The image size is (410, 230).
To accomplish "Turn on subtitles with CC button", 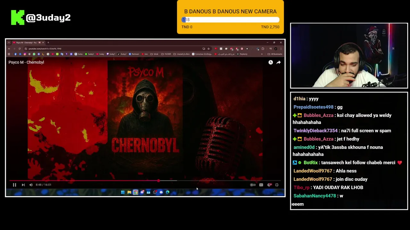I will 261,185.
